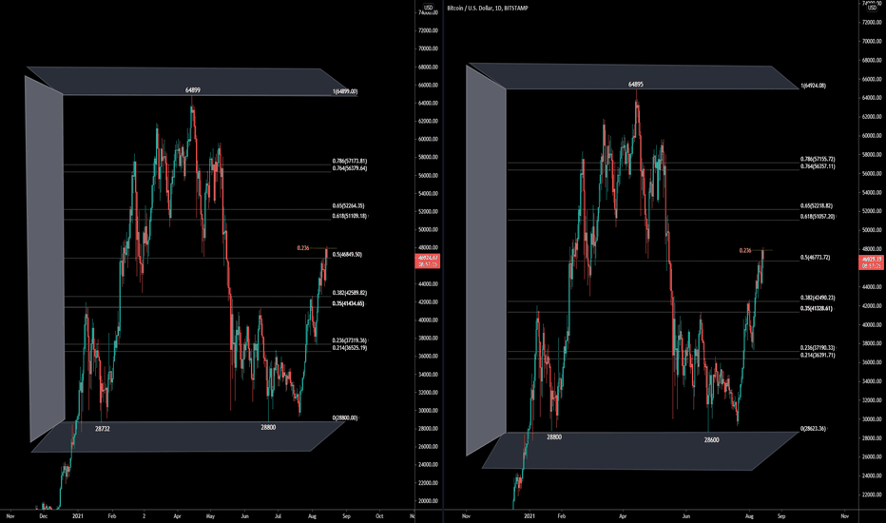Select Fib level label 0.214(36525.19)
This screenshot has height=523, width=886.
pyautogui.click(x=350, y=348)
